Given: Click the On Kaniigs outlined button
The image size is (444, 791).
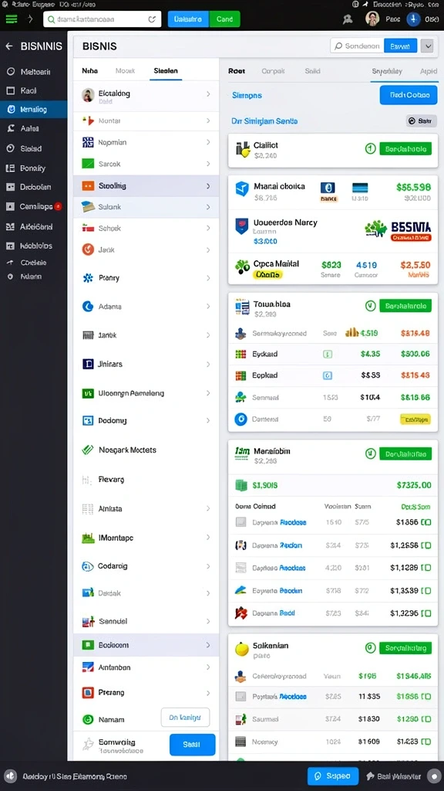Looking at the screenshot, I should 185,717.
